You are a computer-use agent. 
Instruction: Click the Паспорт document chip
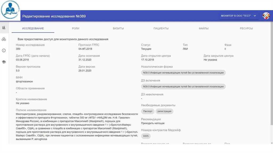pos(148,111)
